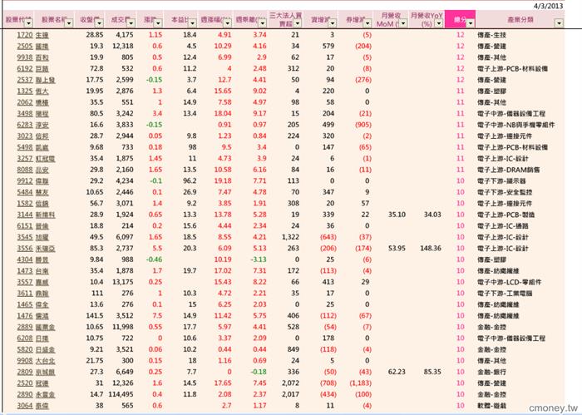Select the YoY revenue cell 85.35

click(432, 372)
